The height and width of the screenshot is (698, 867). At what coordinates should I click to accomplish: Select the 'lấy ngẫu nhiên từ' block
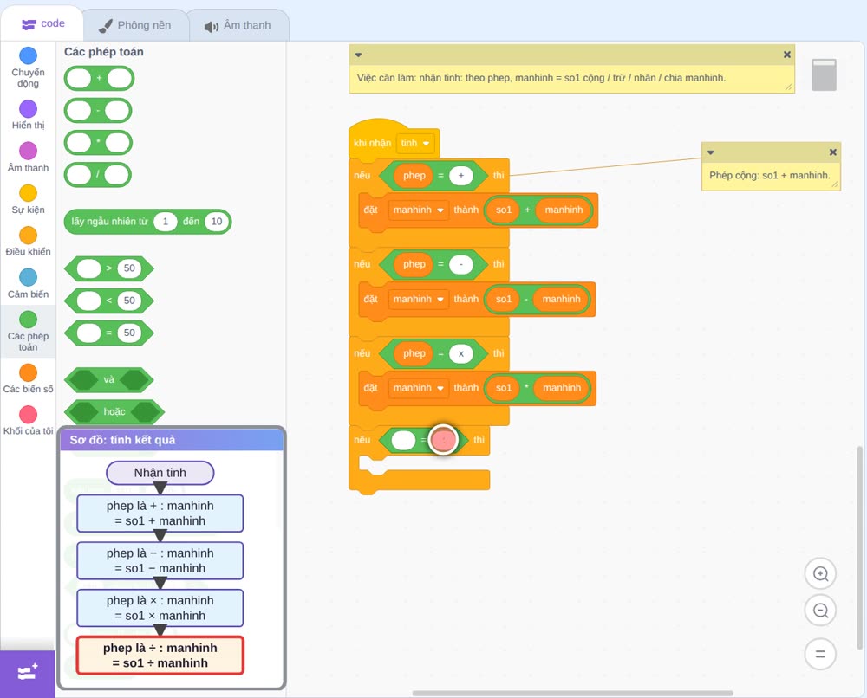pos(147,222)
